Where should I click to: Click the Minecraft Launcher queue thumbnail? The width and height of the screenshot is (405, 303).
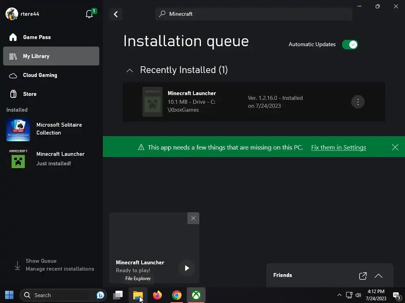pos(152,102)
